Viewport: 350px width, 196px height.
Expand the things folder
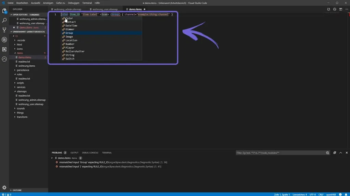pyautogui.click(x=15, y=113)
